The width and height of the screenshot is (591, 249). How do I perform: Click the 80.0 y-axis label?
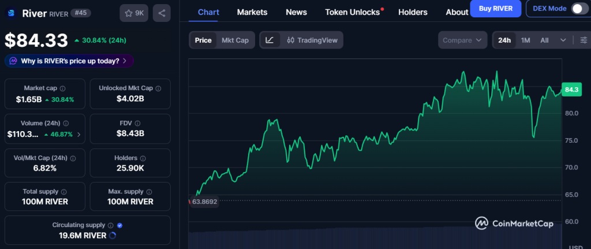(x=571, y=113)
